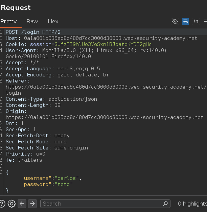Click Content-Type: application/json line
Screen dimensions: 207x212
pyautogui.click(x=51, y=99)
